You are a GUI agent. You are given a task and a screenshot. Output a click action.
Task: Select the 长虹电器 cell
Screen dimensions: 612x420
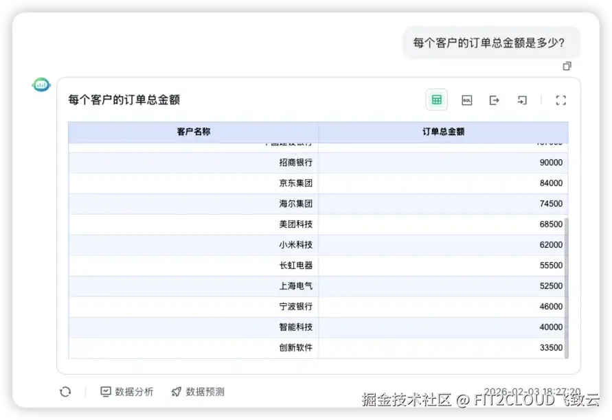(193, 266)
